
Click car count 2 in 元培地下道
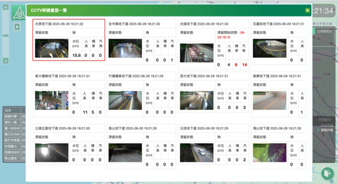[244, 160]
